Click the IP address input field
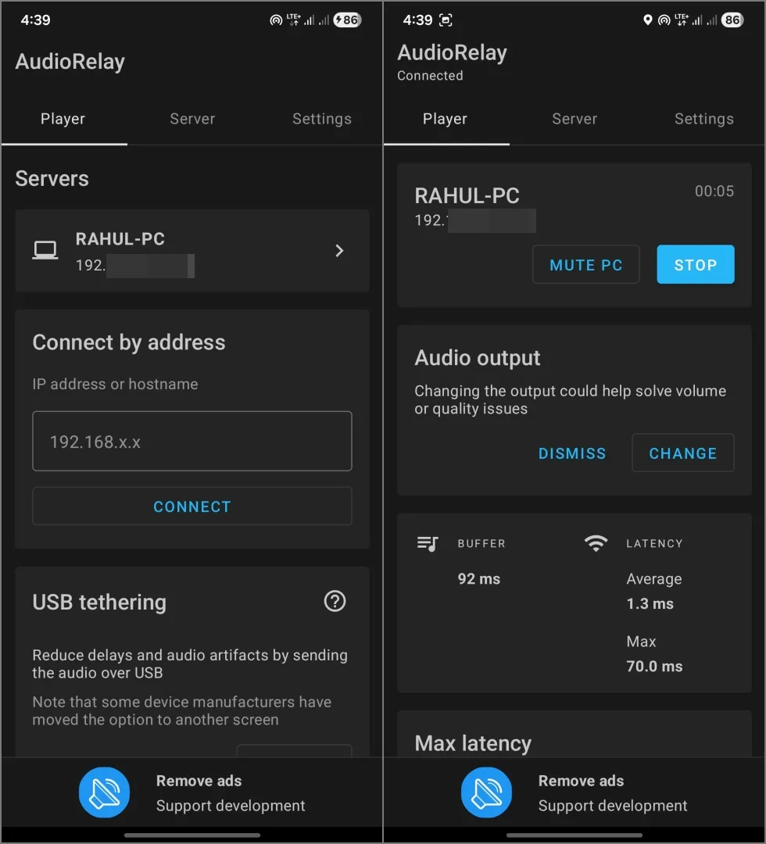The width and height of the screenshot is (766, 844). tap(191, 441)
